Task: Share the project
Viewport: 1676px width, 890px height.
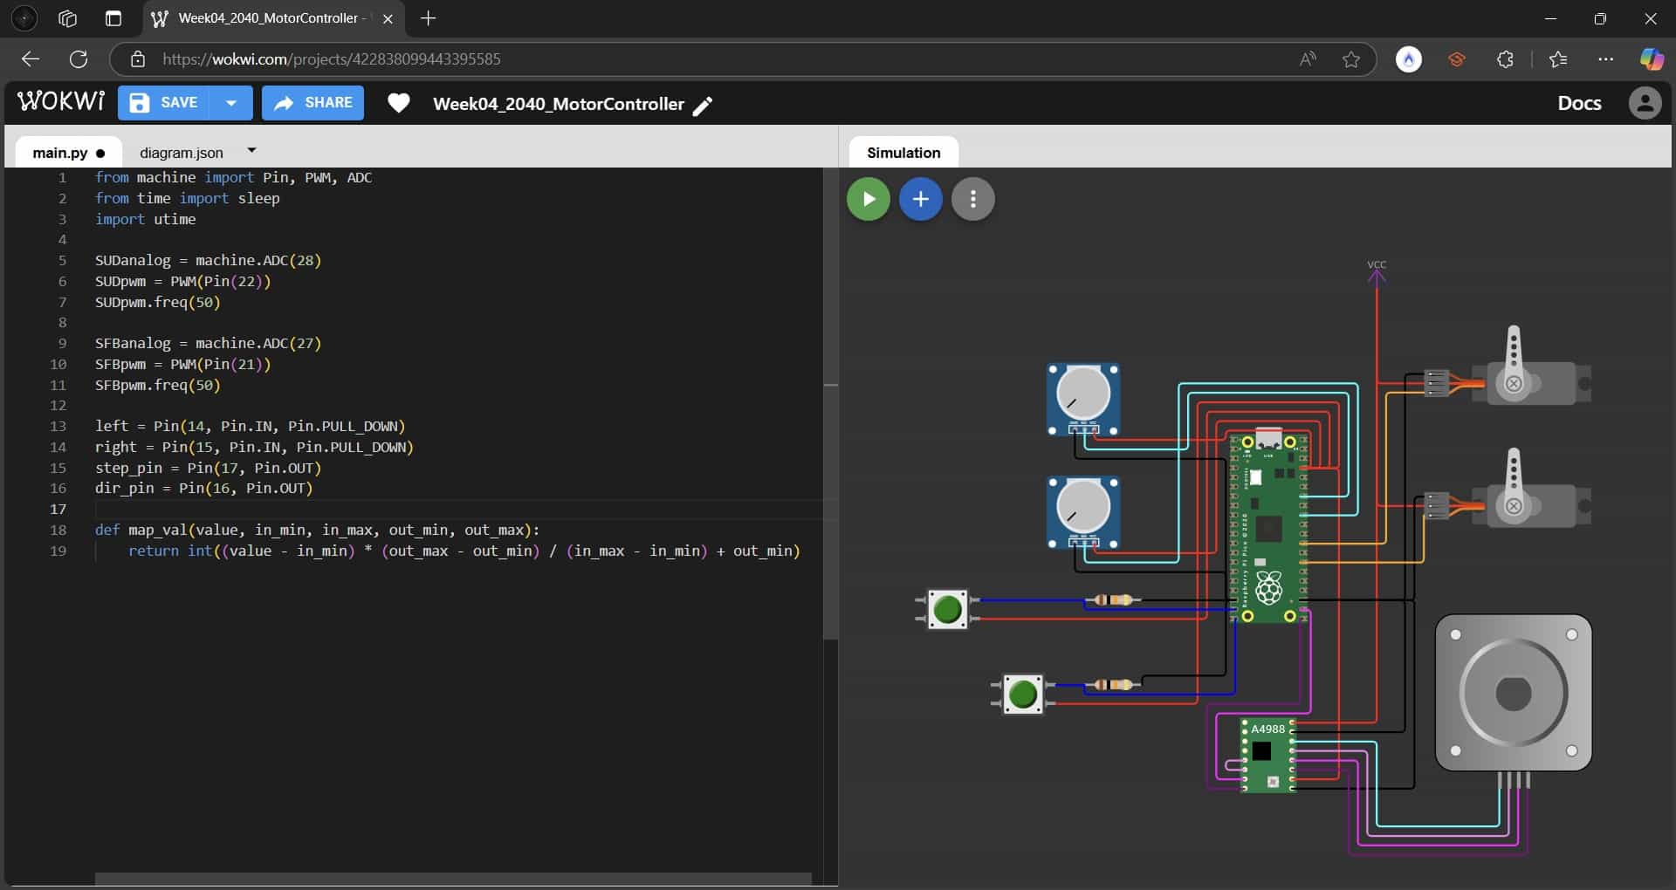Action: (313, 103)
